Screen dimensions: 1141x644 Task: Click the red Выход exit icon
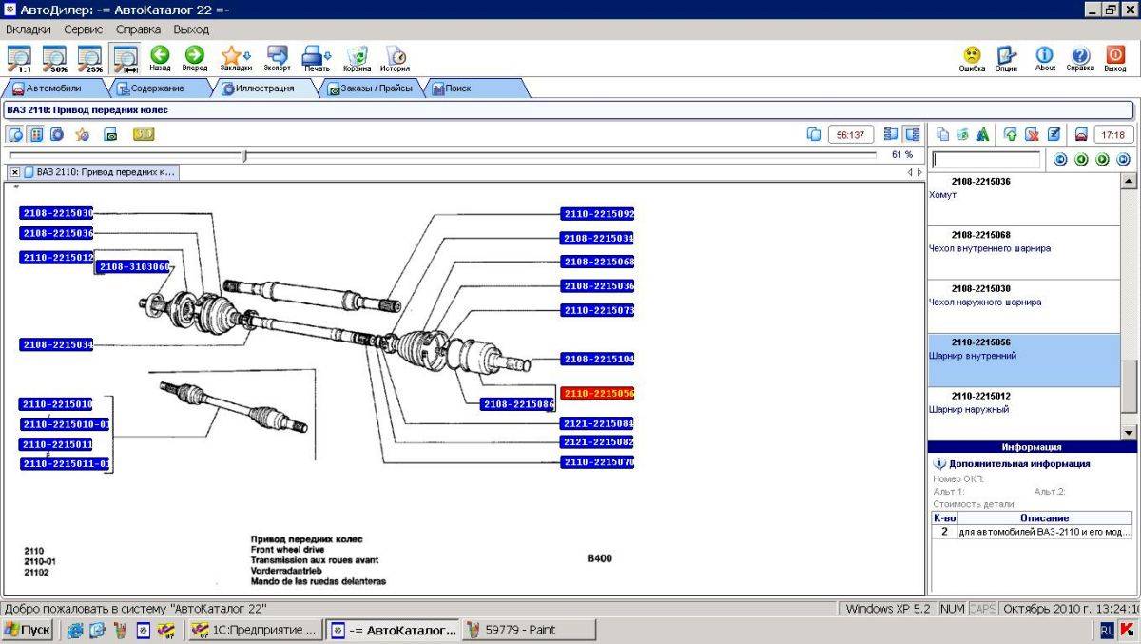tap(1115, 59)
